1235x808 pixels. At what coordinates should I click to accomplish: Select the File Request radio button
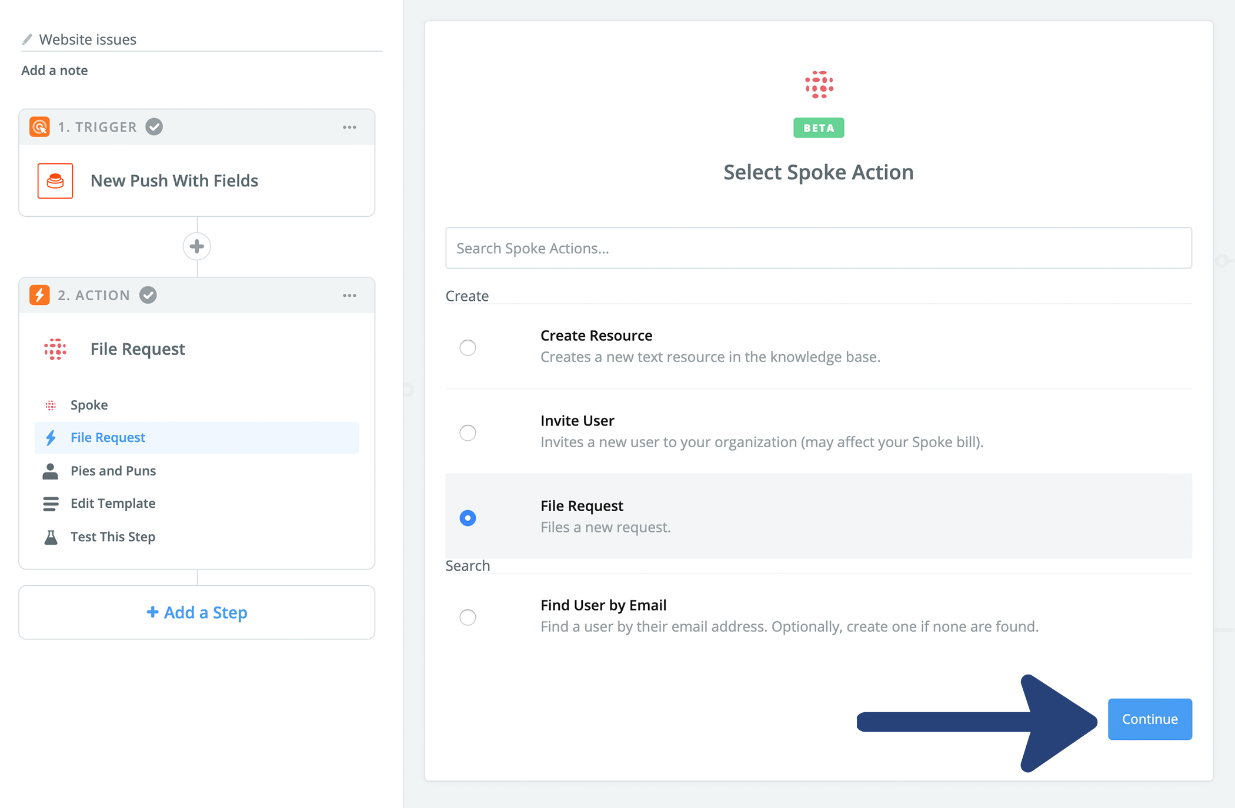coord(468,518)
